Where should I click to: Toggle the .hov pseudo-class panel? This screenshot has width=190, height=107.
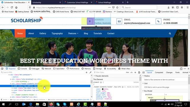coord(127,72)
